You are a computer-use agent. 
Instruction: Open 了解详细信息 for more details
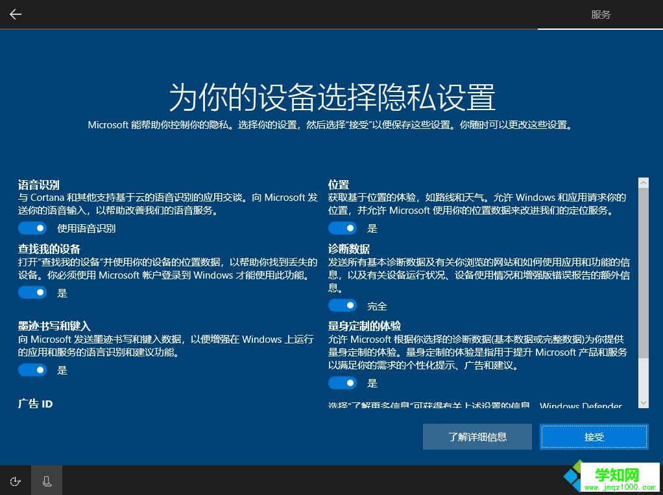[477, 436]
